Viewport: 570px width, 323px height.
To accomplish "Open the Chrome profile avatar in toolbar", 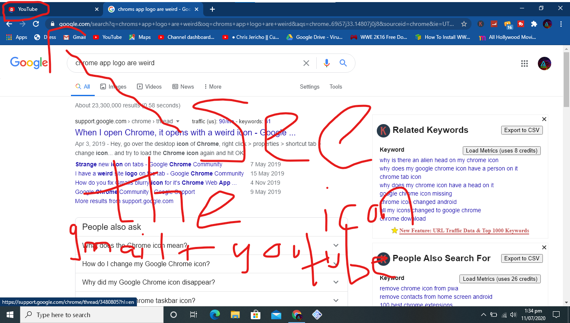I will pos(547,24).
